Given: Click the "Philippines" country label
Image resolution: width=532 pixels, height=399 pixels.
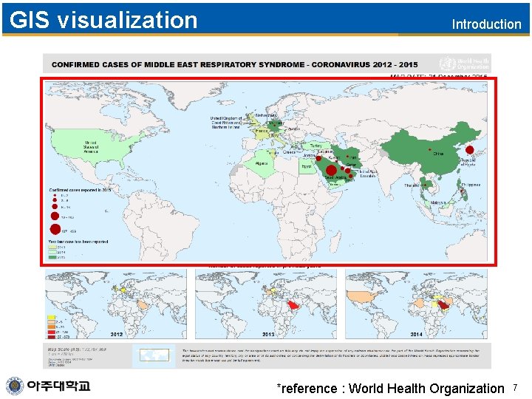Looking at the screenshot, I should [471, 185].
